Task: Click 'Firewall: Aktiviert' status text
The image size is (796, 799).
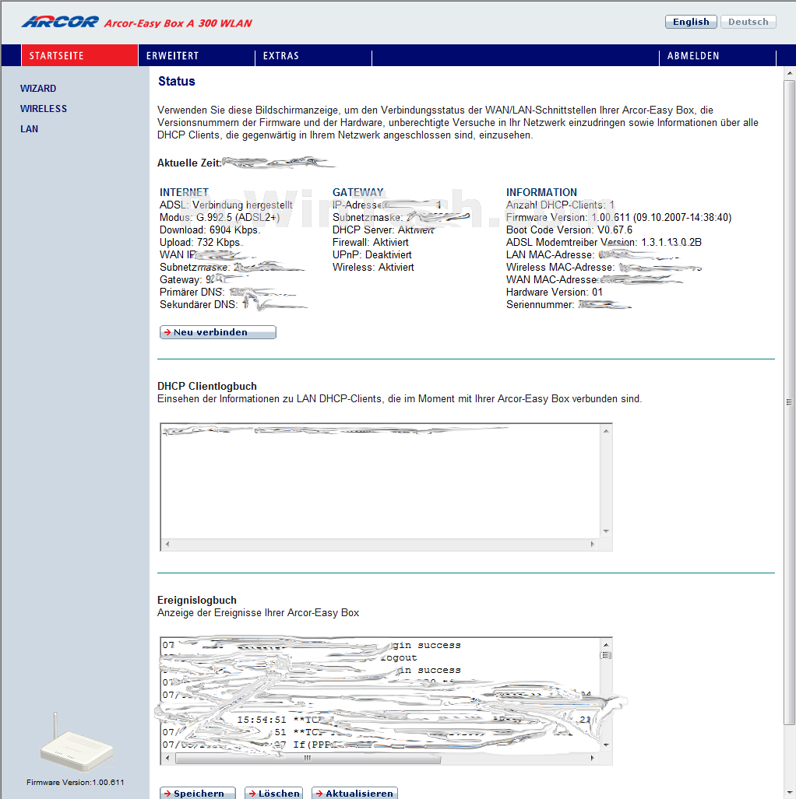Action: pyautogui.click(x=371, y=243)
